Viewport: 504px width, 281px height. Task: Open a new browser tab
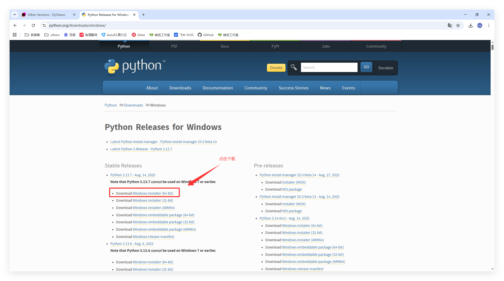[x=143, y=15]
